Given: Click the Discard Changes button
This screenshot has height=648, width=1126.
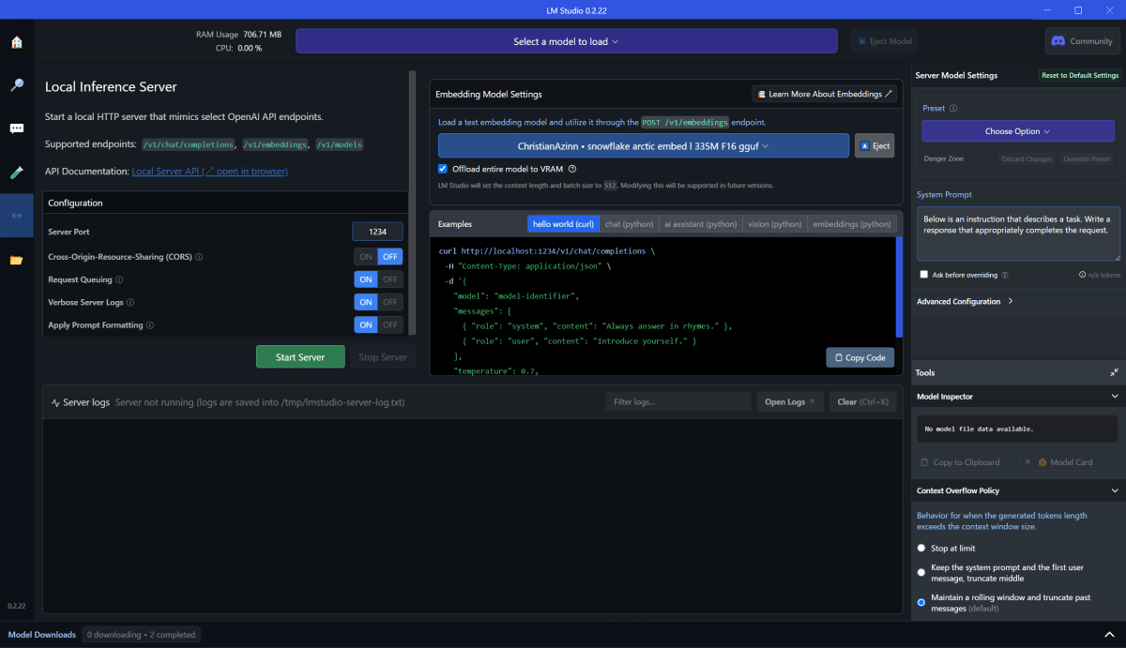Looking at the screenshot, I should tap(1026, 159).
